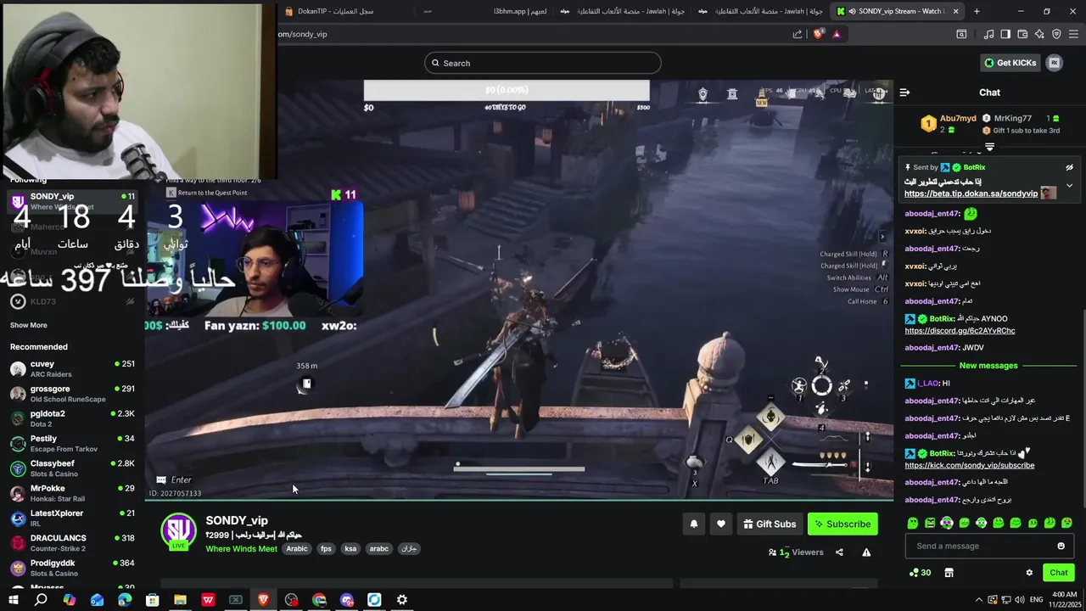
Task: Open DRACULANCS Counter-Strike 2 channel
Action: (72, 543)
